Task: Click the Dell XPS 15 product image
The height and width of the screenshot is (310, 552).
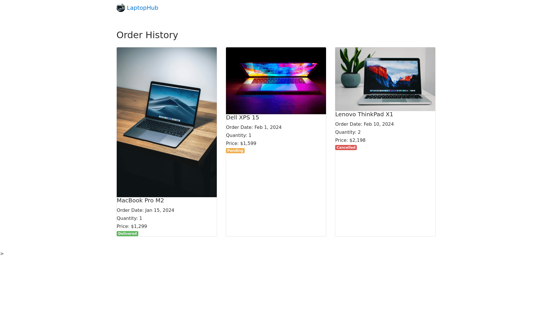Action: pos(276,81)
